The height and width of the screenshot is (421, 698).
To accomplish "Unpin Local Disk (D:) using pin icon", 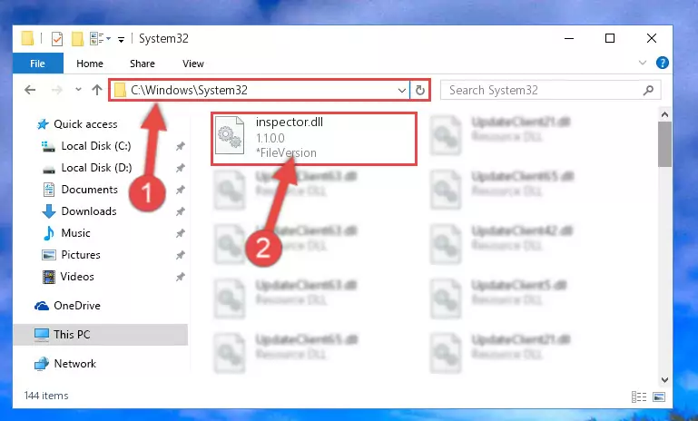I will coord(181,168).
